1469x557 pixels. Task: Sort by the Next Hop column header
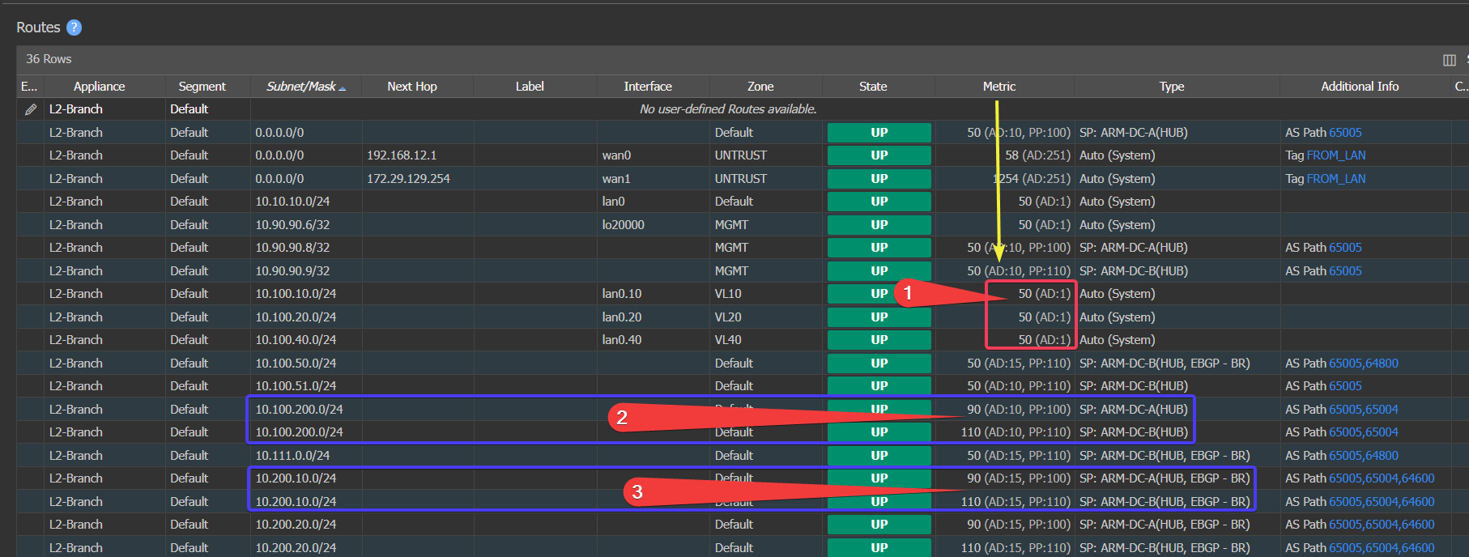pyautogui.click(x=411, y=87)
